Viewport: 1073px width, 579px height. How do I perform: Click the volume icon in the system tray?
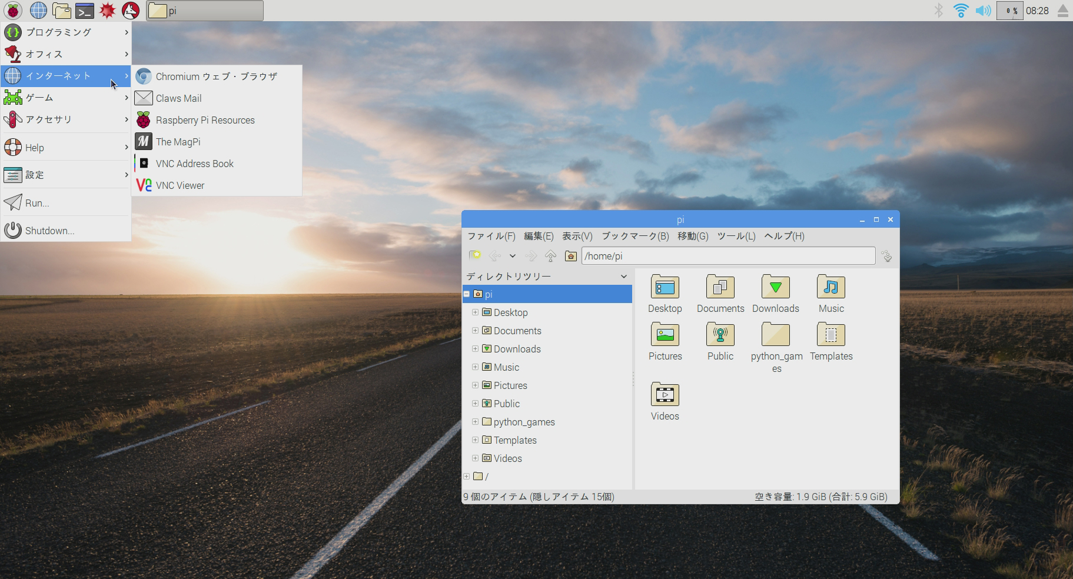pyautogui.click(x=982, y=10)
